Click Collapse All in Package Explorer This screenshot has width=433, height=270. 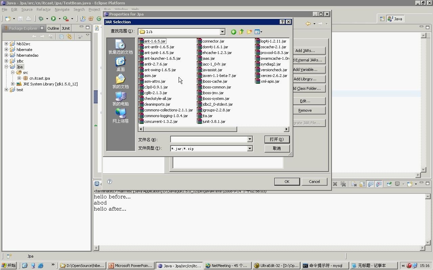pos(62,36)
